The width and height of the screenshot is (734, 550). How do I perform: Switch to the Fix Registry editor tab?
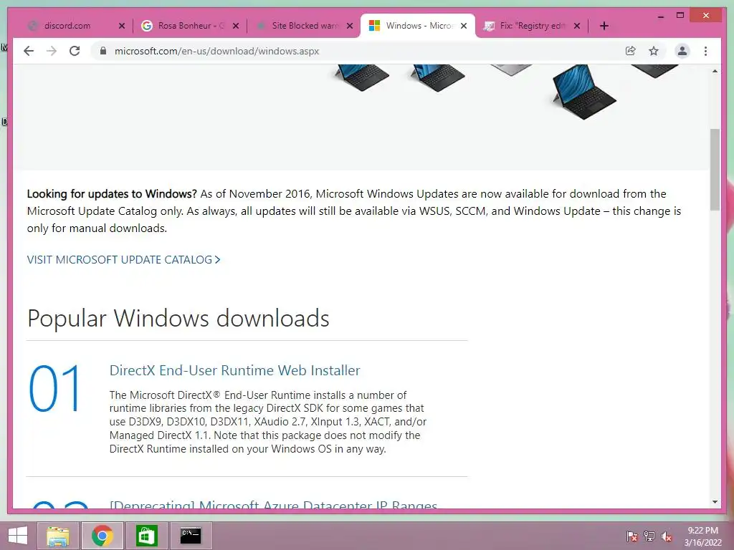[x=531, y=26]
